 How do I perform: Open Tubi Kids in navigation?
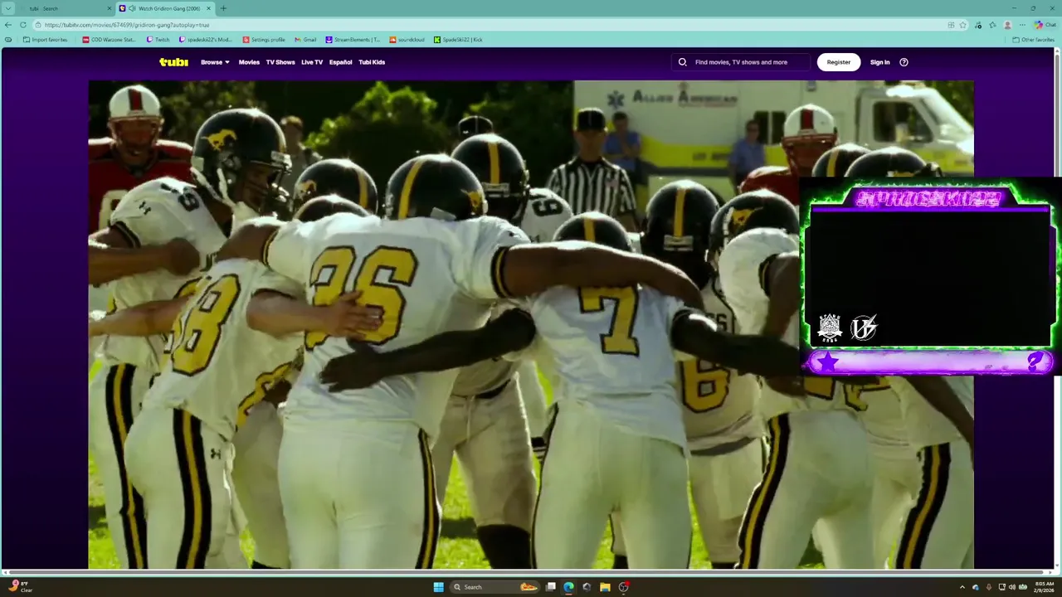372,62
